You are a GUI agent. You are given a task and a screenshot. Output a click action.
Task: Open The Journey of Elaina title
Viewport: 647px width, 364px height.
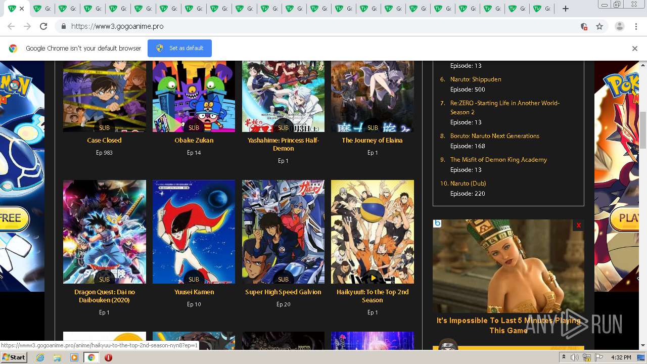pos(373,141)
